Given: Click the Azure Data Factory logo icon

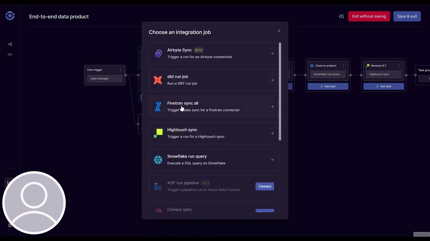Looking at the screenshot, I should coord(158,186).
